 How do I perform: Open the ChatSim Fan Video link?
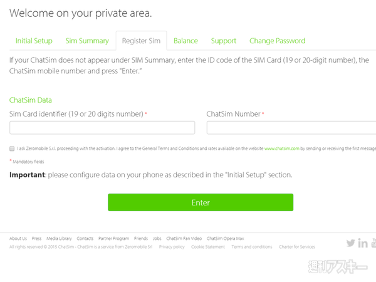(x=184, y=239)
